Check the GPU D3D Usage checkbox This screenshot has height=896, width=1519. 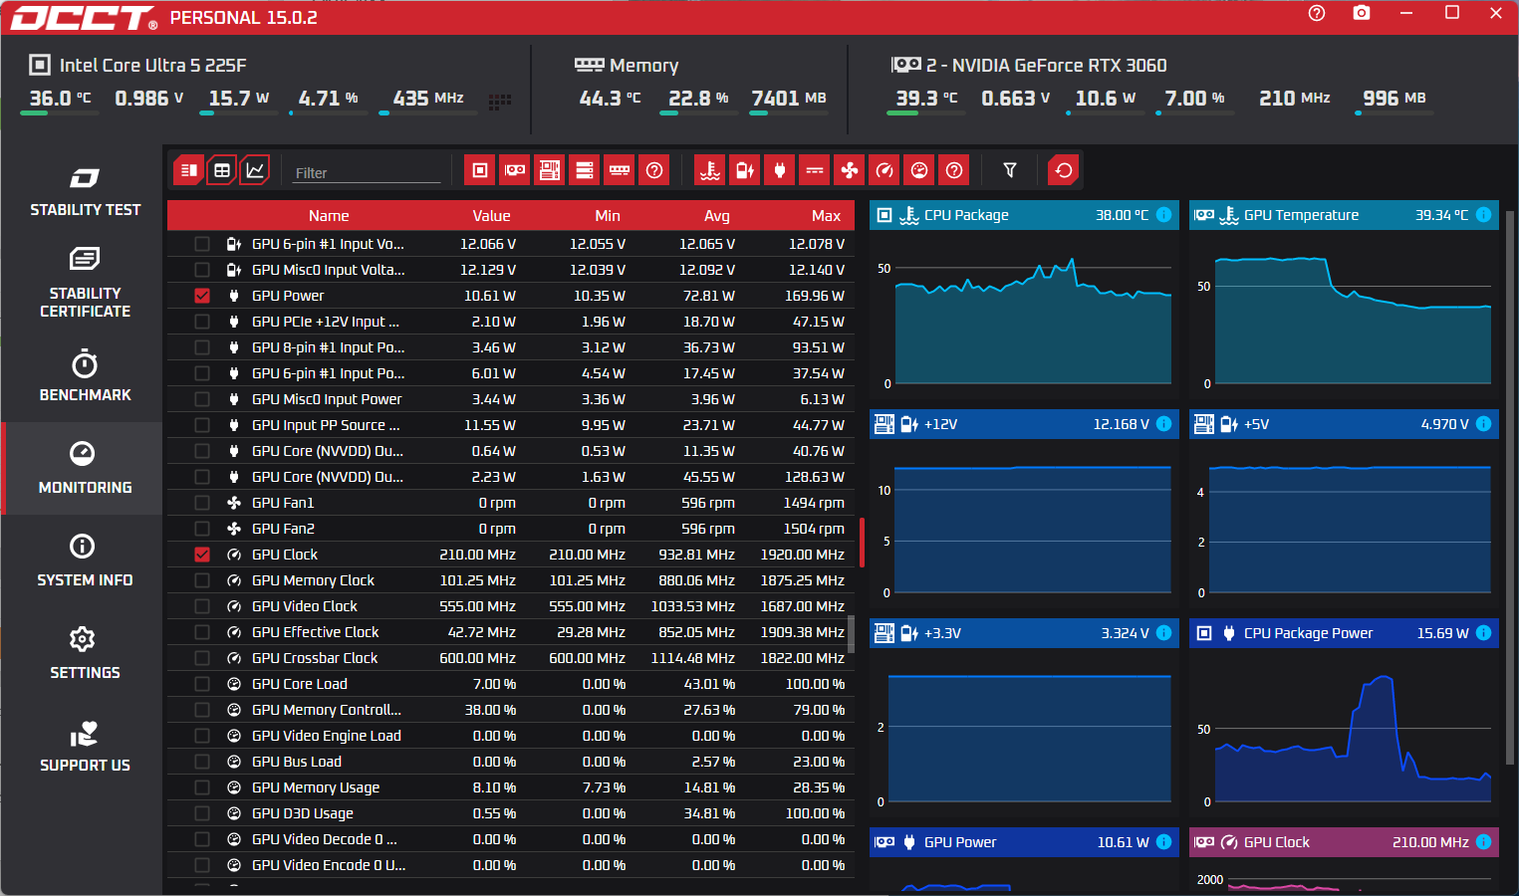click(x=202, y=813)
